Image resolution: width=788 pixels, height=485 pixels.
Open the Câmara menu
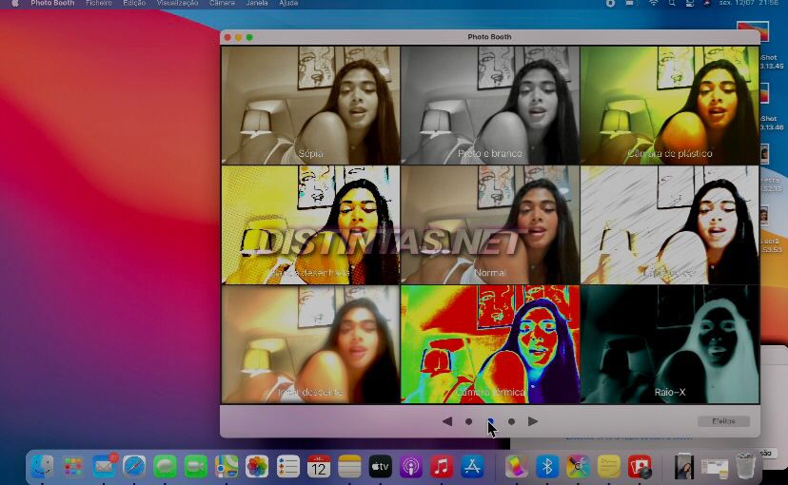(222, 3)
